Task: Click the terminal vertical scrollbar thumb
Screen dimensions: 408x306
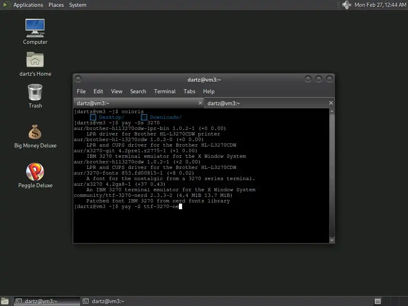Action: (x=332, y=176)
